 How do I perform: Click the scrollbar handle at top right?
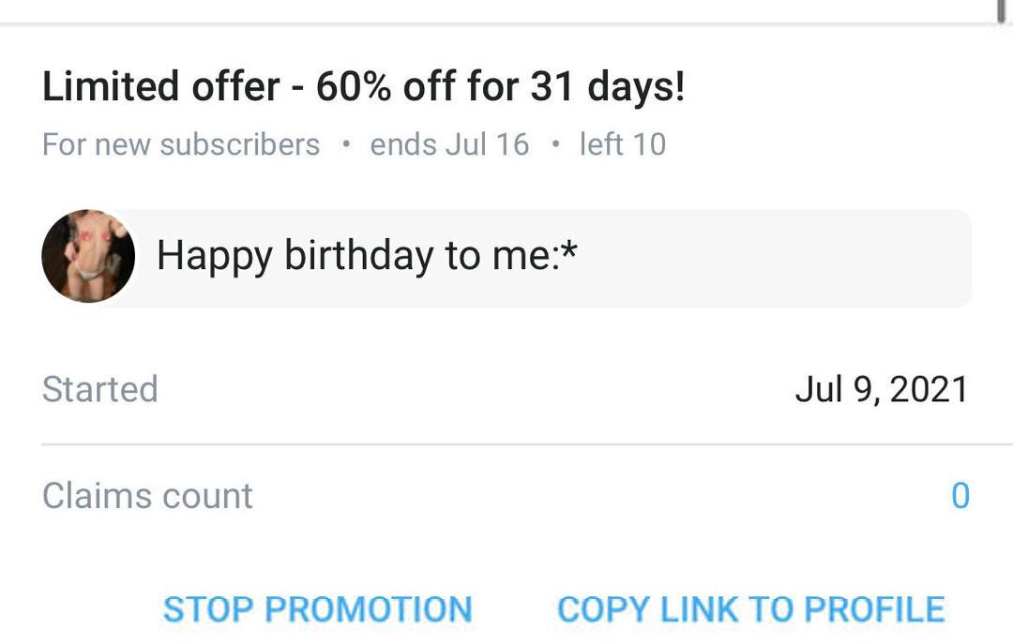coord(1002,9)
